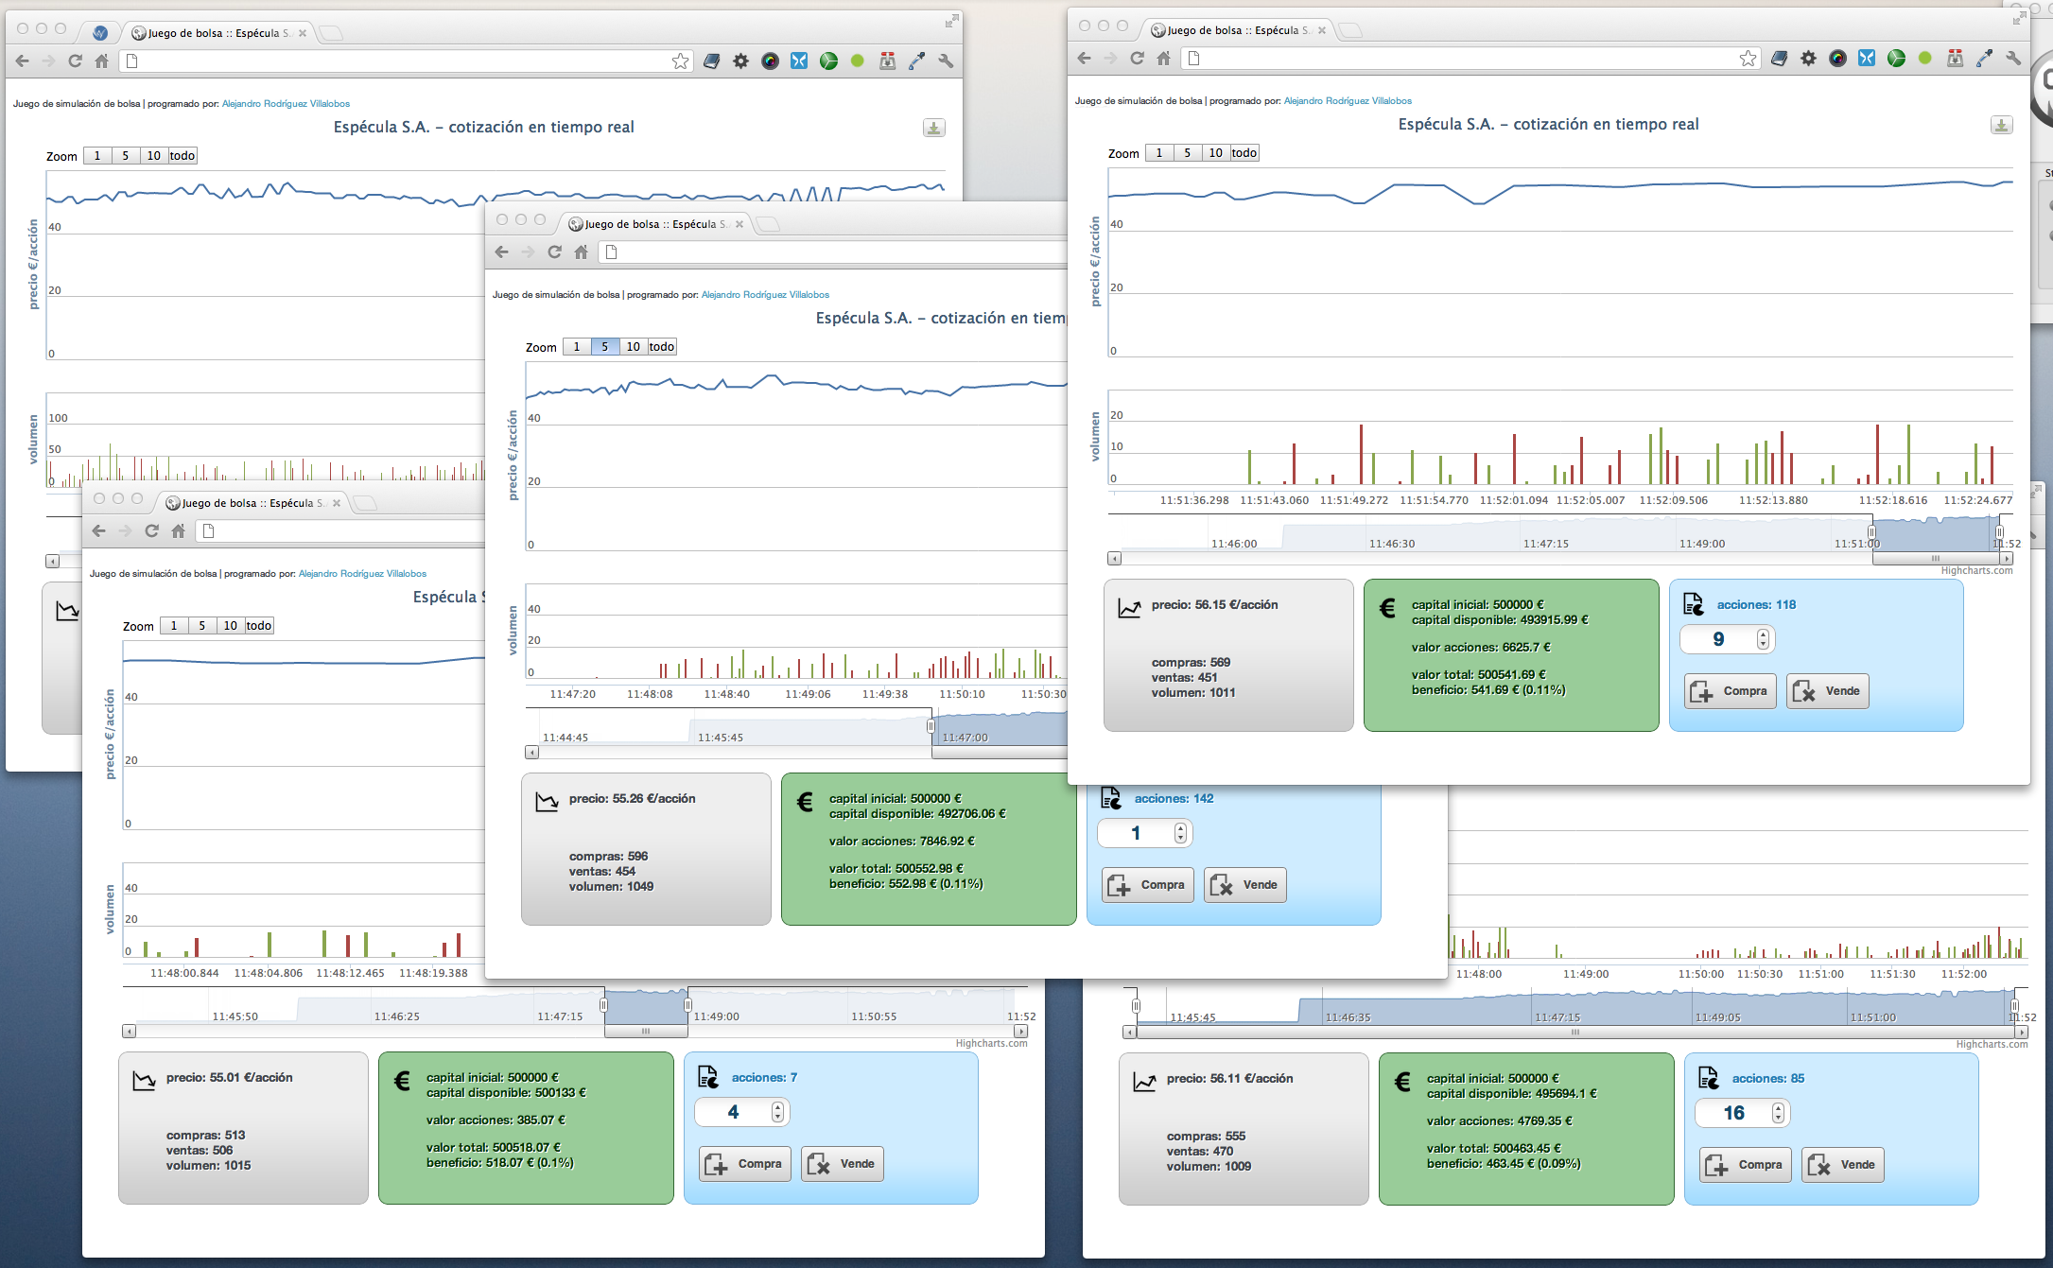Click home icon in bottom-left browser window
Viewport: 2053px width, 1268px height.
(x=179, y=531)
